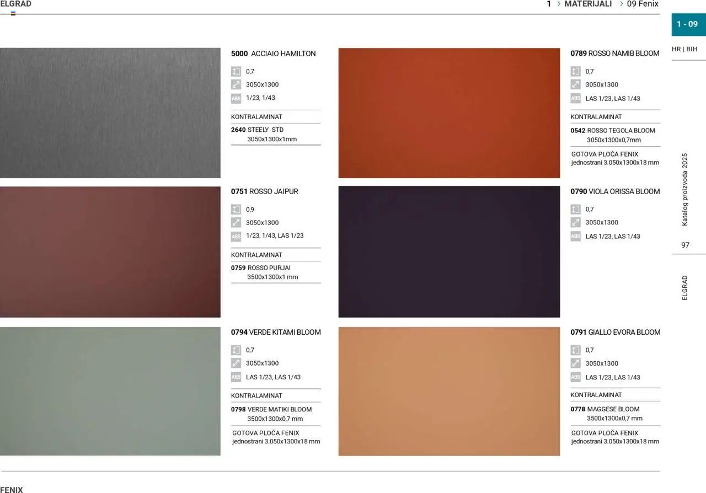Switch to the 1 - 09 sidebar tab
Viewport: 706px width, 493px height.
click(x=688, y=24)
